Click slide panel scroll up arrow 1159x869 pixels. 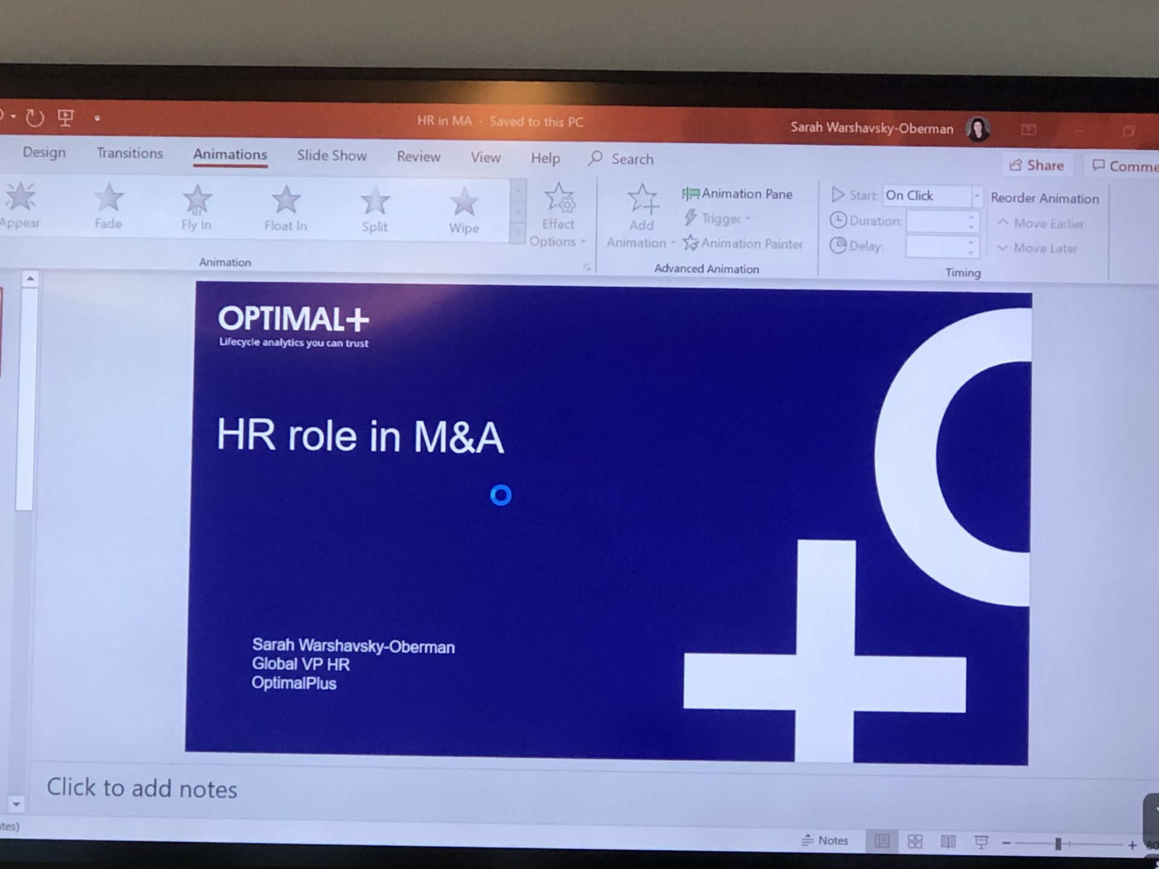pyautogui.click(x=30, y=278)
